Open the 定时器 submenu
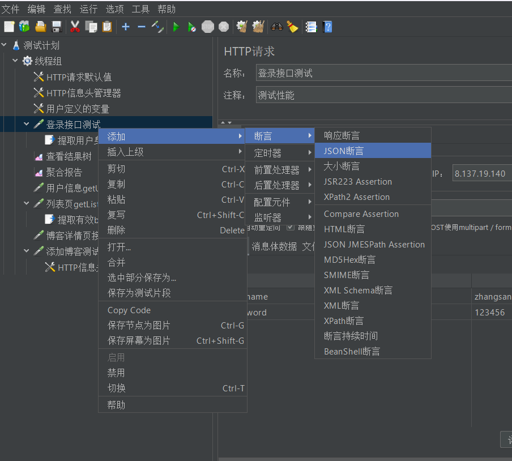The height and width of the screenshot is (461, 512). [280, 153]
